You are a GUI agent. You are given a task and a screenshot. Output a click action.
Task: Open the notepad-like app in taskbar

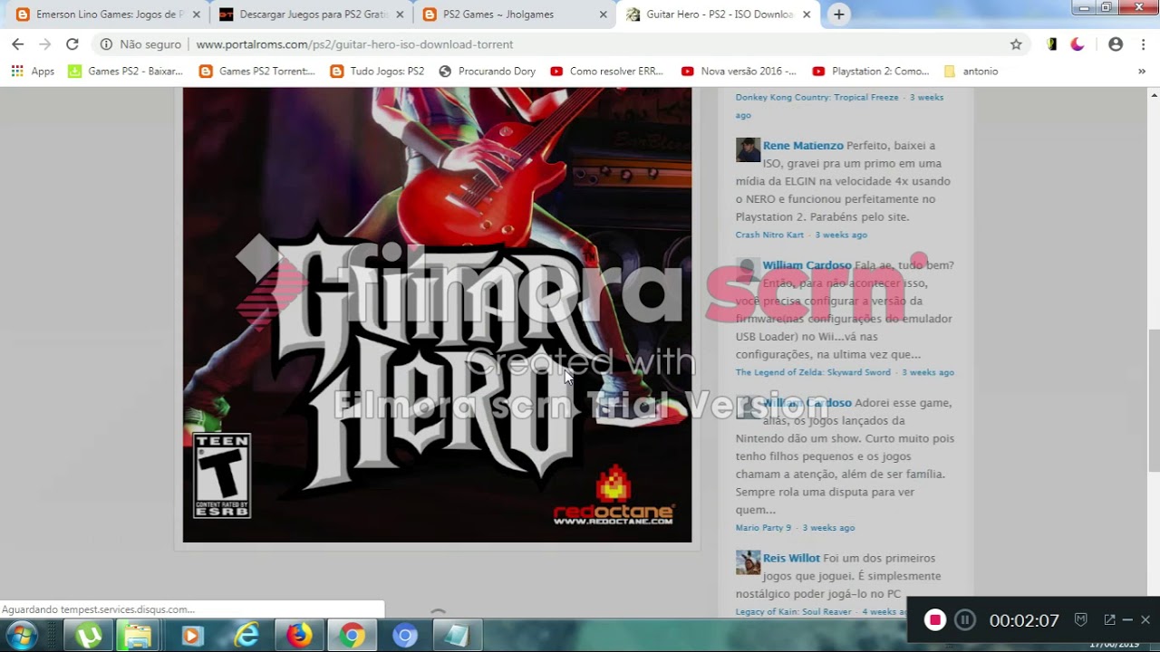coord(457,636)
